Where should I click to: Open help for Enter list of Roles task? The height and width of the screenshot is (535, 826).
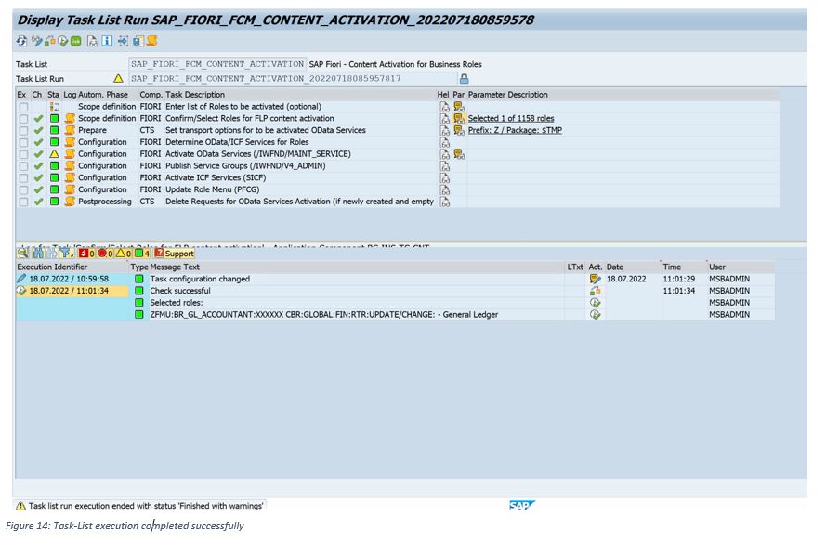[445, 107]
